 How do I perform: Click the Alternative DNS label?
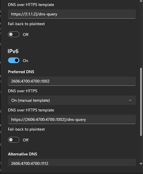(23, 154)
